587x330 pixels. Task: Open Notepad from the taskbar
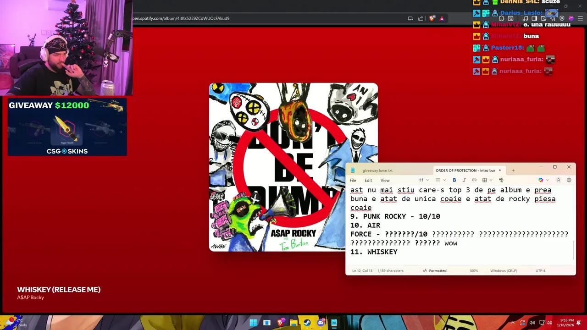[334, 323]
